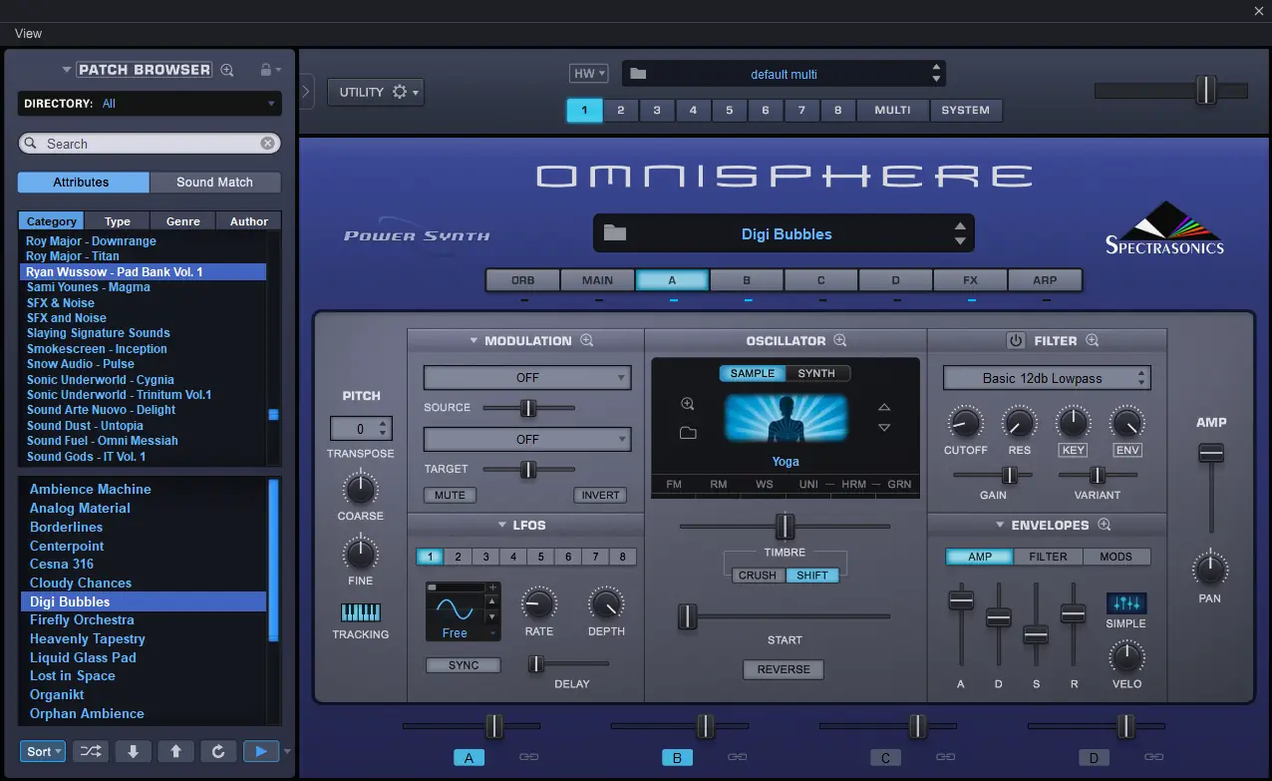
Task: Toggle layer C enable button
Action: (x=885, y=758)
